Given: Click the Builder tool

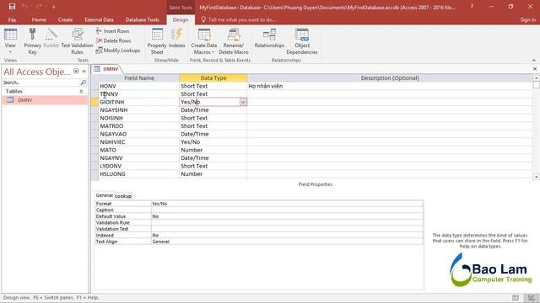Looking at the screenshot, I should pos(51,39).
